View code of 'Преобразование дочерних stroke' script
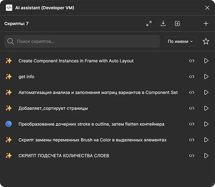The width and height of the screenshot is (215, 187). coord(191,124)
